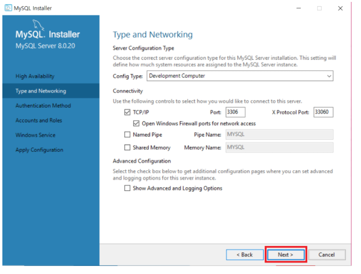Click the MySQL Server 8.0.20 text
Image resolution: width=361 pixels, height=274 pixels.
pos(46,46)
